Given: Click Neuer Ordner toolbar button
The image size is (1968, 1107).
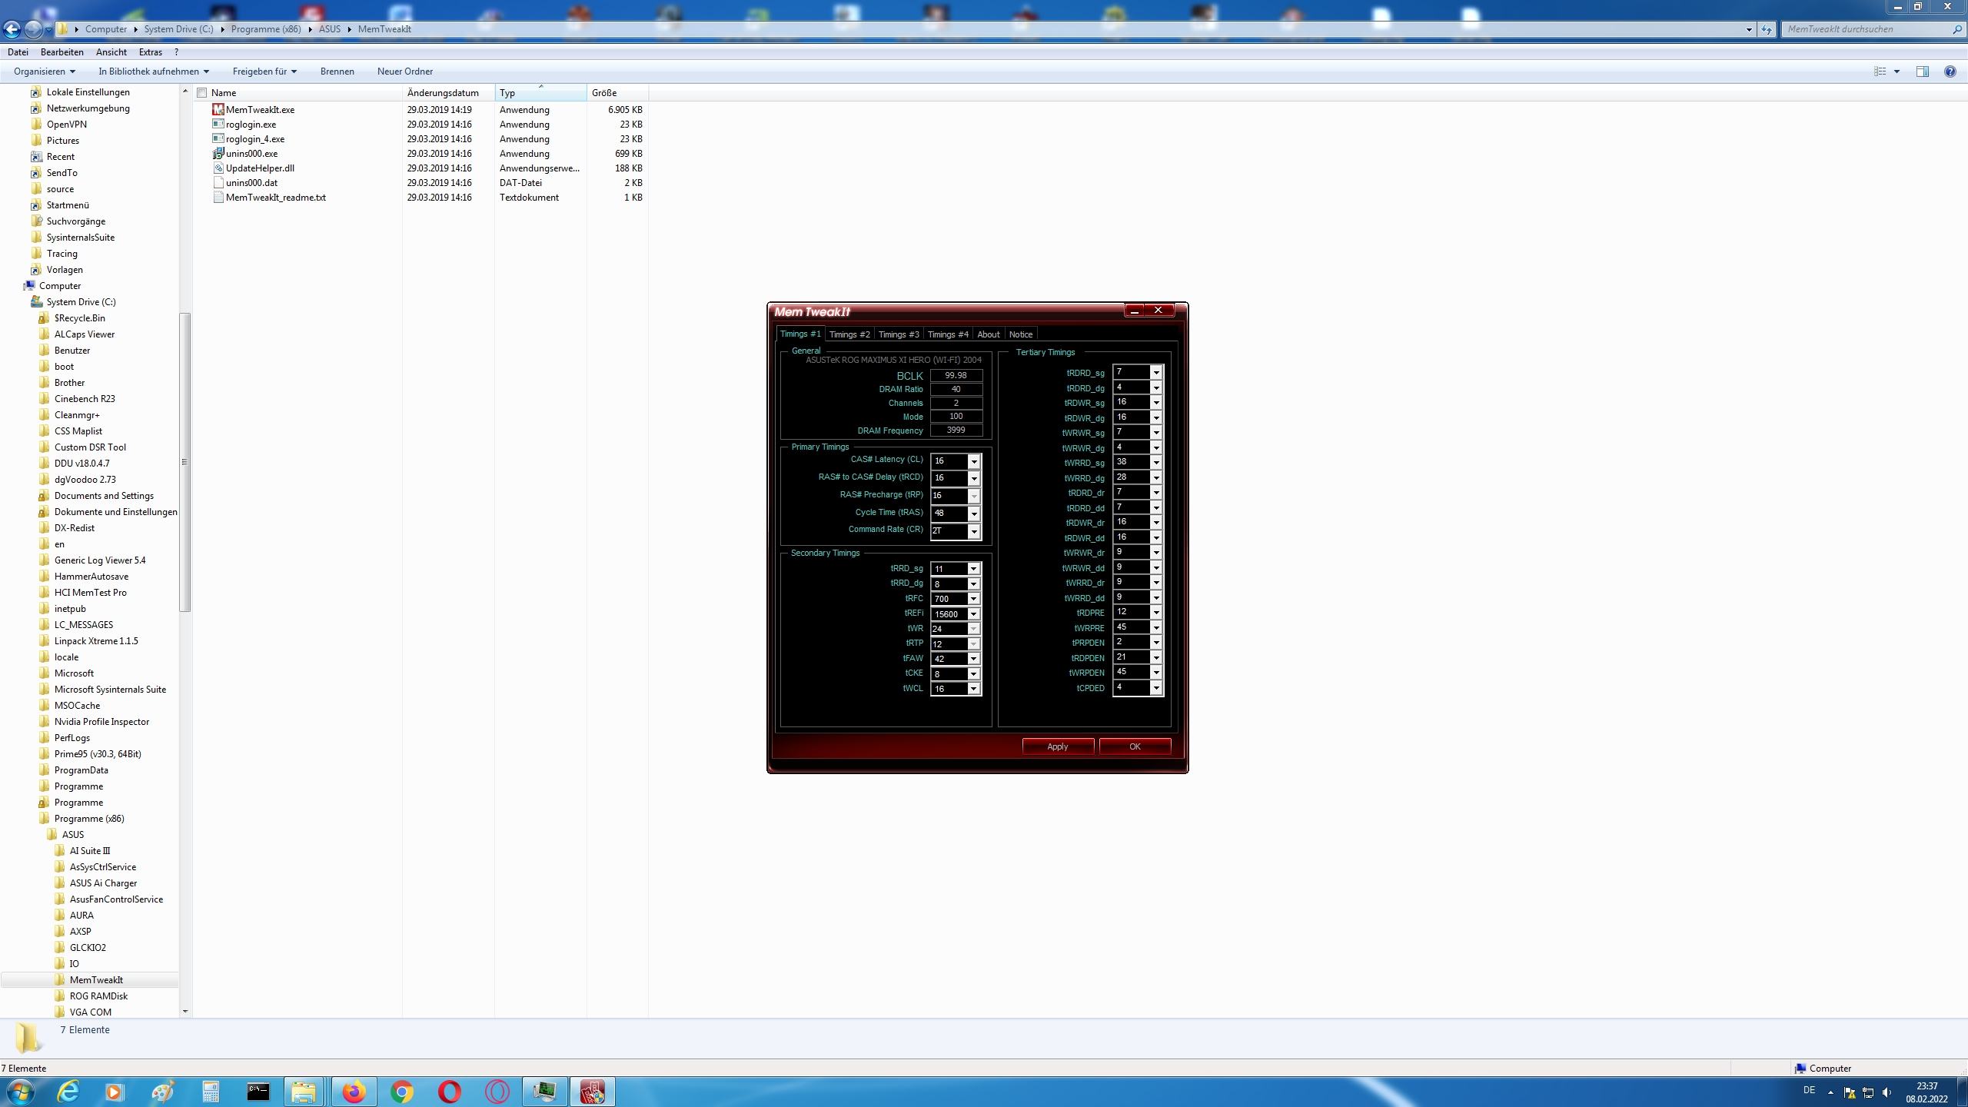Looking at the screenshot, I should click(405, 71).
